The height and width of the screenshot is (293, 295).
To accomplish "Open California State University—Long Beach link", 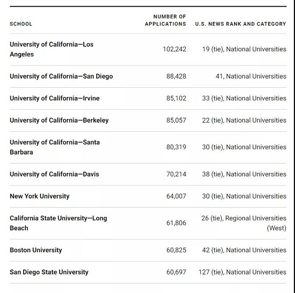I will pyautogui.click(x=59, y=223).
